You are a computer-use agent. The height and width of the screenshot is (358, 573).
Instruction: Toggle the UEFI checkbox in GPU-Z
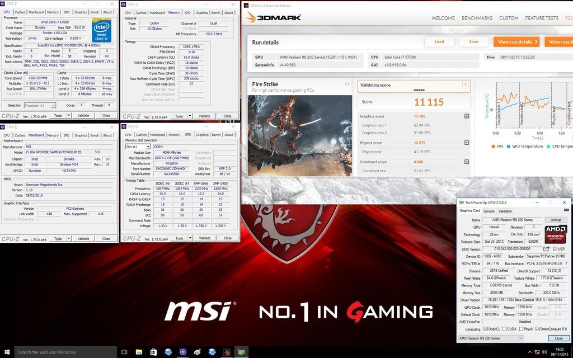click(x=556, y=249)
